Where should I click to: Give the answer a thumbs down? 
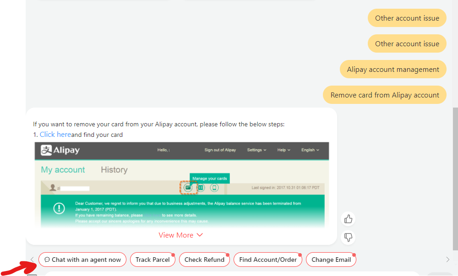[x=348, y=237]
